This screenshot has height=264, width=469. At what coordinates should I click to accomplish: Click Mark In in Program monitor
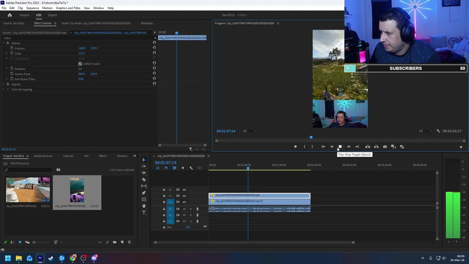point(304,147)
